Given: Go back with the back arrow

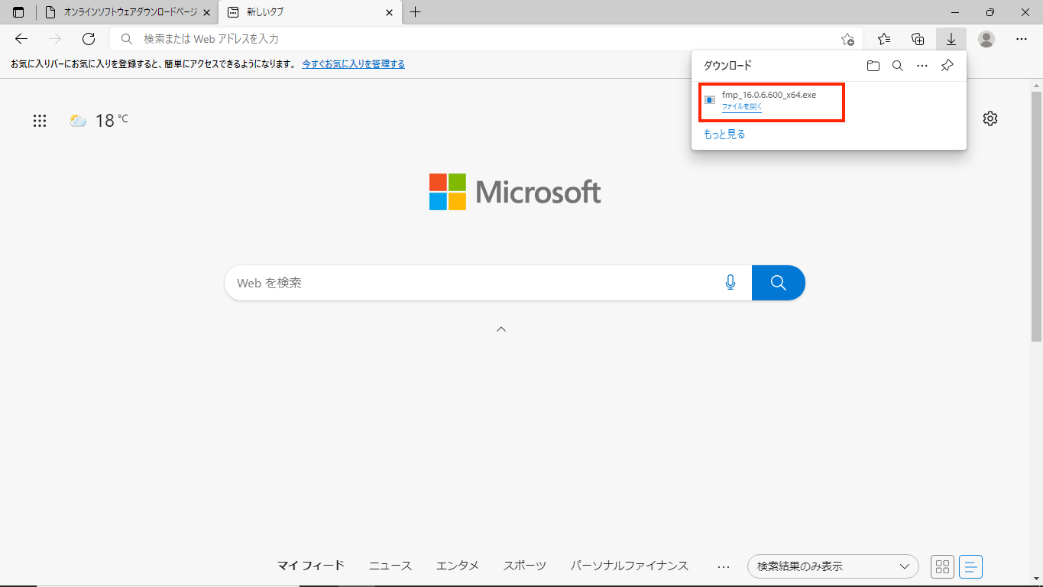Looking at the screenshot, I should [x=21, y=39].
